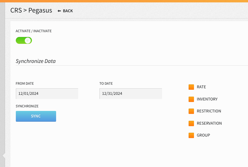Click the 'Synchronize Data' section heading
This screenshot has width=248, height=167.
point(36,61)
